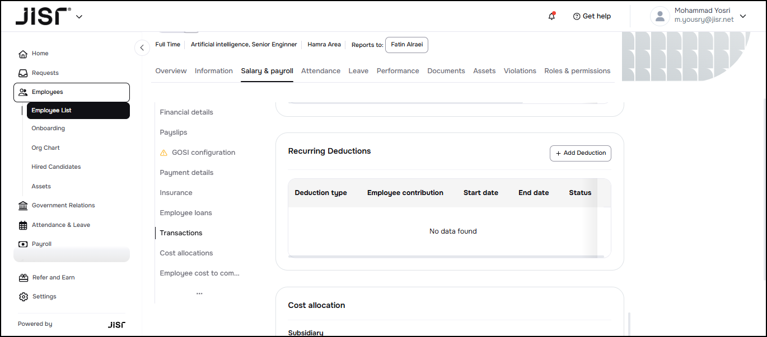Image resolution: width=767 pixels, height=337 pixels.
Task: Expand the user profile dropdown arrow
Action: click(x=743, y=16)
